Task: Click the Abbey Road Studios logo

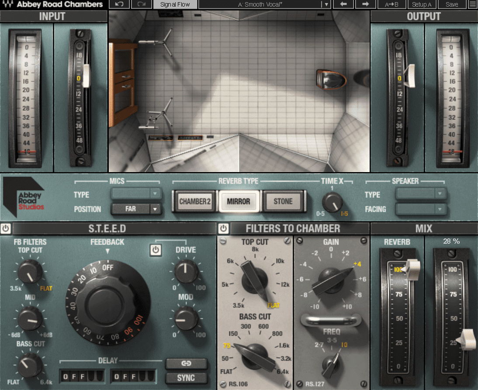Action: coord(24,197)
